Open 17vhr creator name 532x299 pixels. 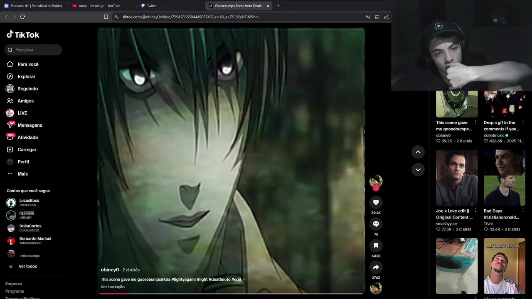[488, 224]
